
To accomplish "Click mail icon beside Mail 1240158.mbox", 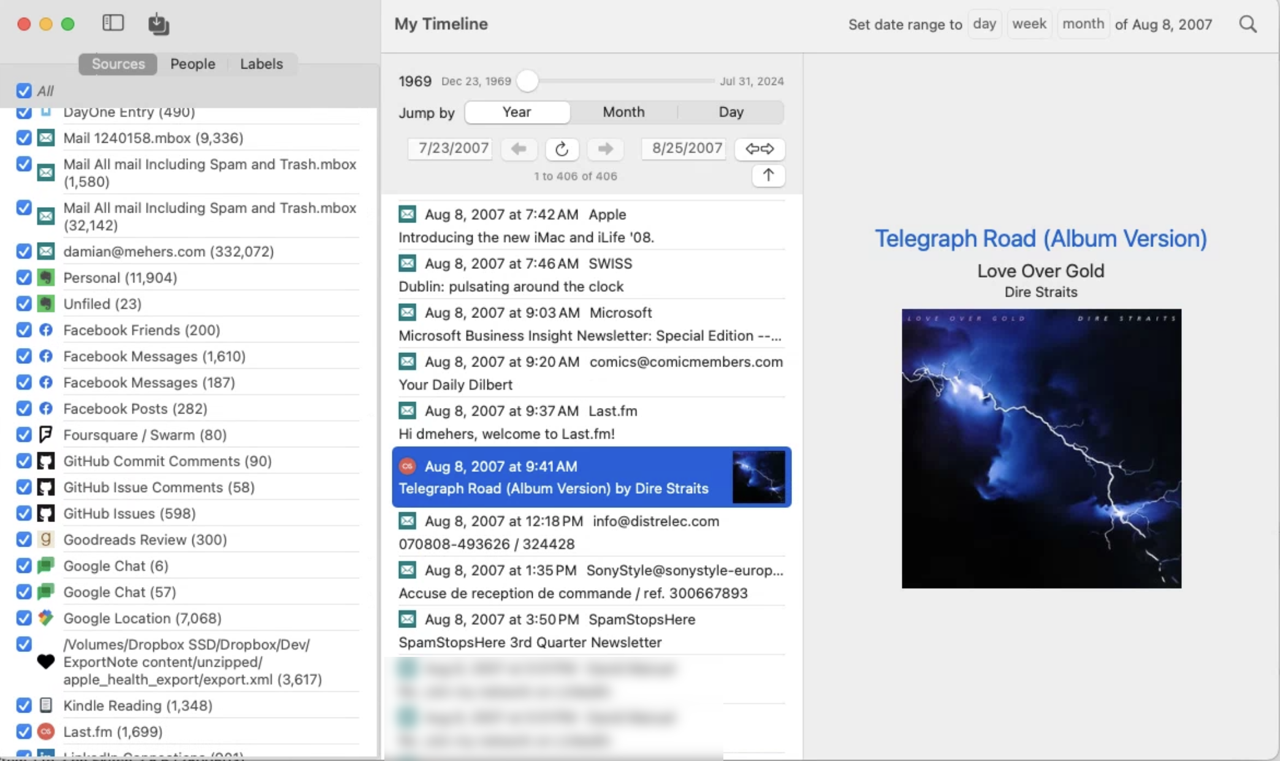I will (x=46, y=138).
